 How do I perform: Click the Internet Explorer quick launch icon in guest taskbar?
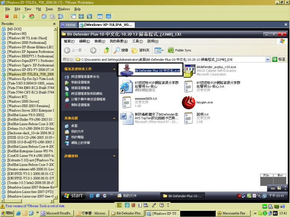[92, 196]
